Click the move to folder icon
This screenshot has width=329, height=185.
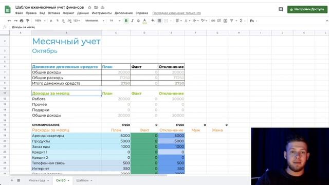[x=96, y=7]
